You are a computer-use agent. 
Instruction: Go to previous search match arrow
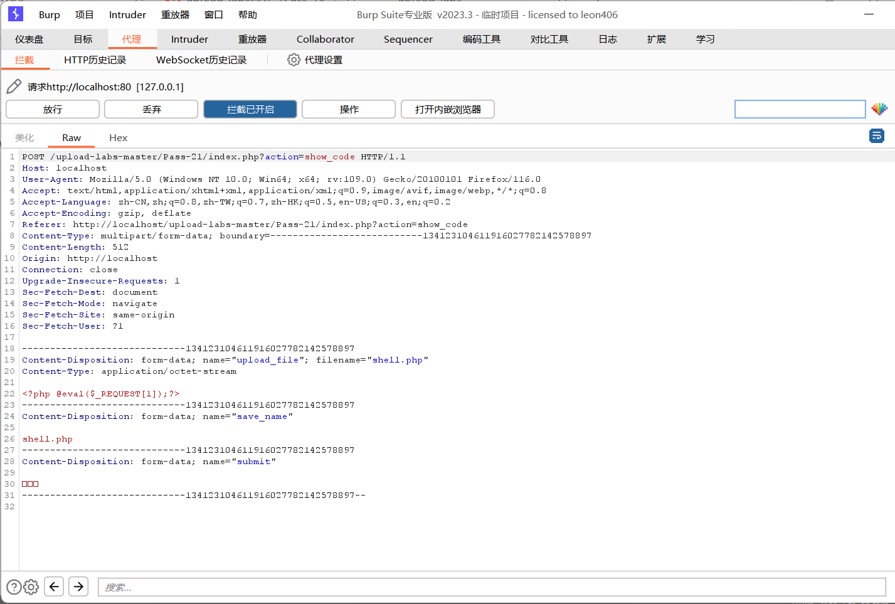click(x=54, y=586)
